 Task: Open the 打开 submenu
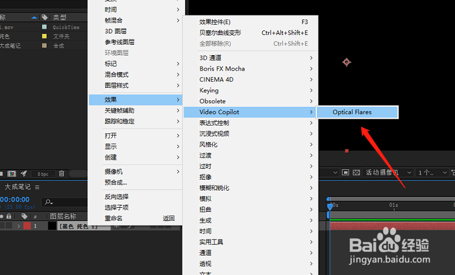(x=136, y=135)
